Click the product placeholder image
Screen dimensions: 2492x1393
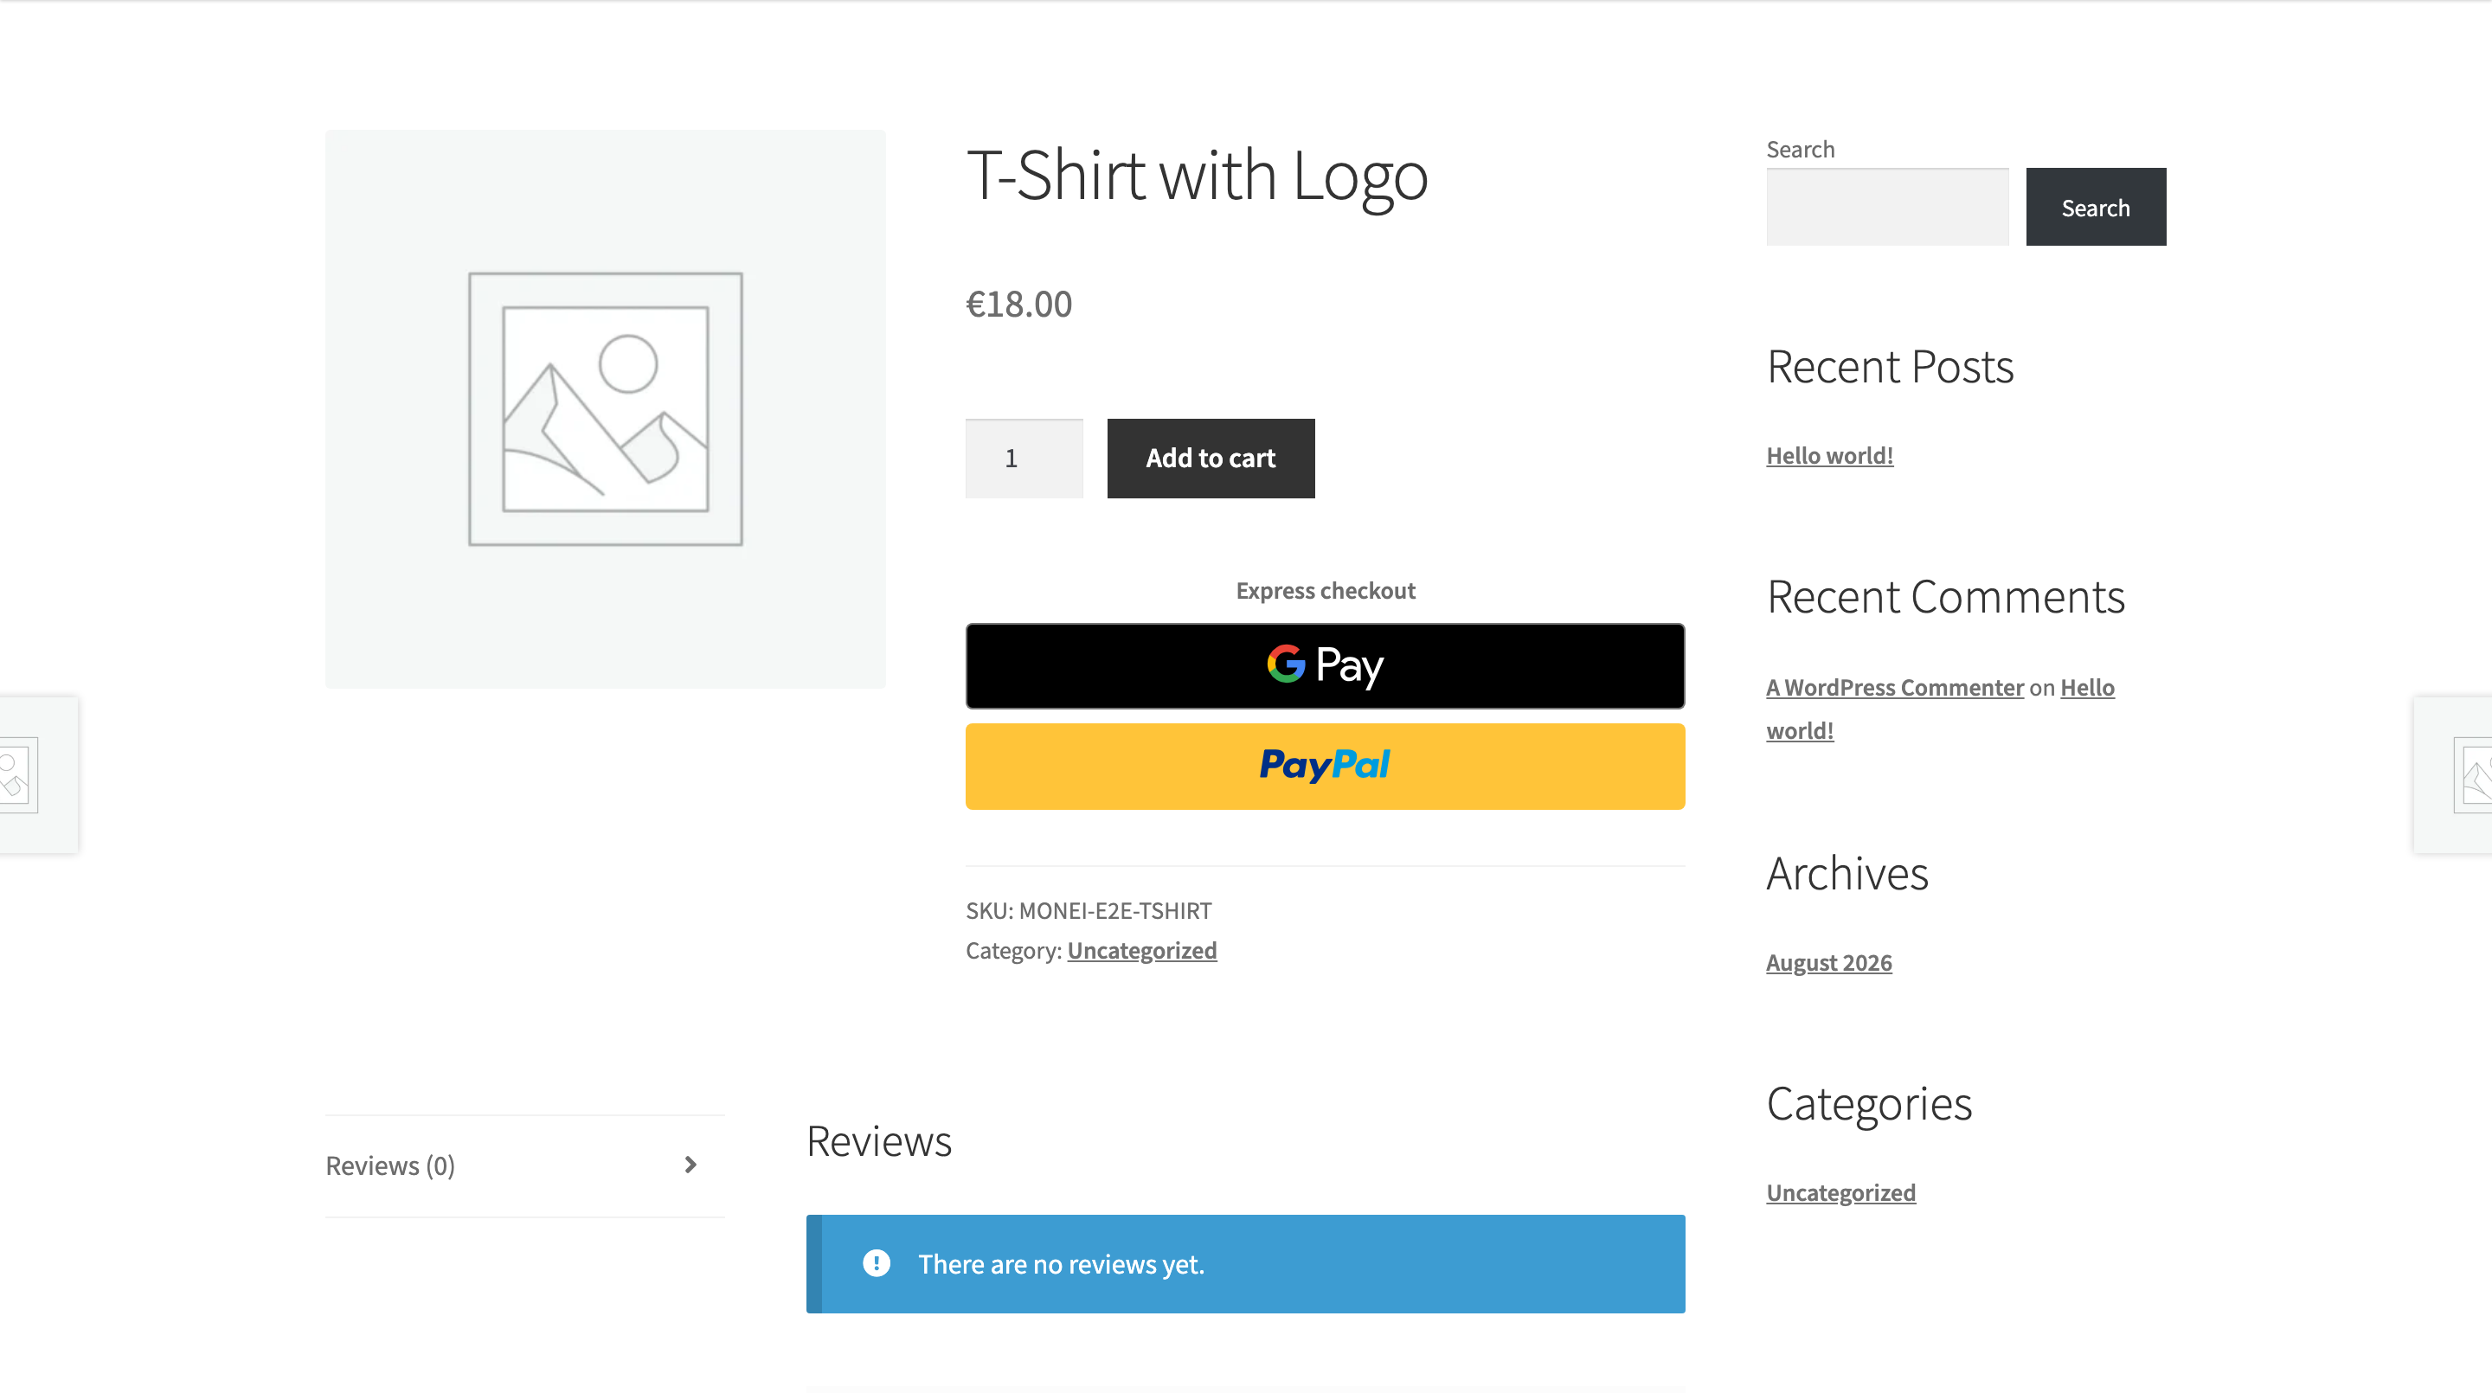point(605,408)
